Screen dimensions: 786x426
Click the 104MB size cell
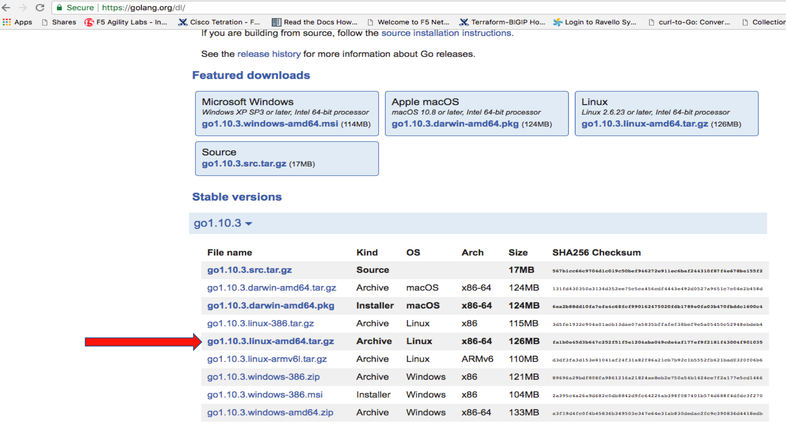(524, 395)
